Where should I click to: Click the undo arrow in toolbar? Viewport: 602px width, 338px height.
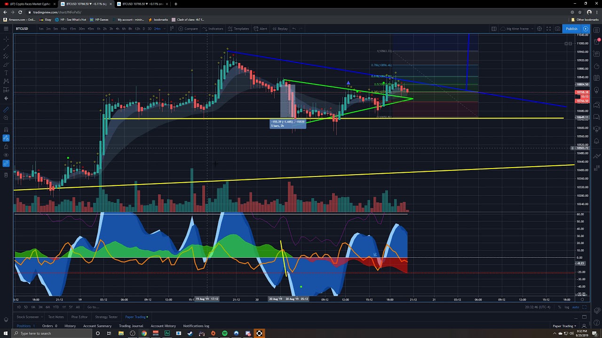point(294,29)
